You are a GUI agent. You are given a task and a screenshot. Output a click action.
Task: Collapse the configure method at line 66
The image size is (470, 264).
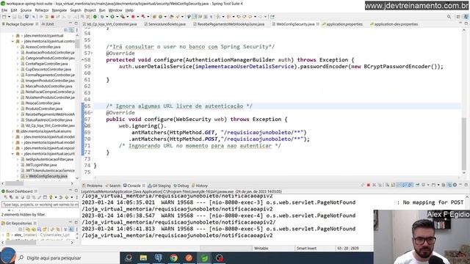(92, 112)
